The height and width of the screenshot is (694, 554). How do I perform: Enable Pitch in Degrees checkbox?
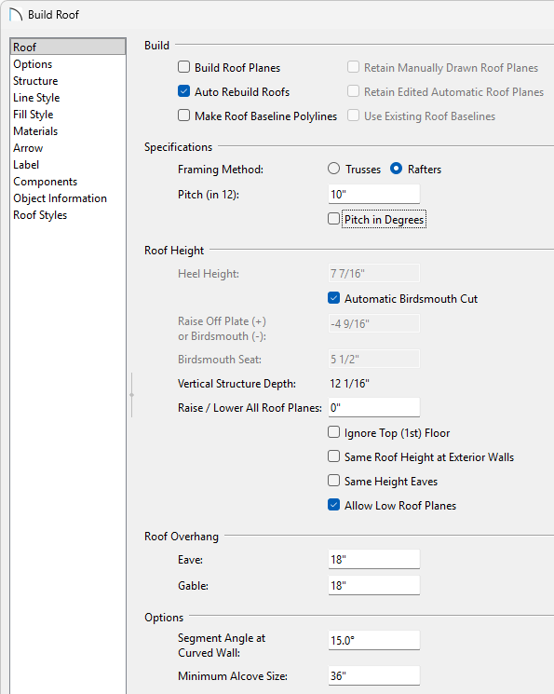[333, 219]
